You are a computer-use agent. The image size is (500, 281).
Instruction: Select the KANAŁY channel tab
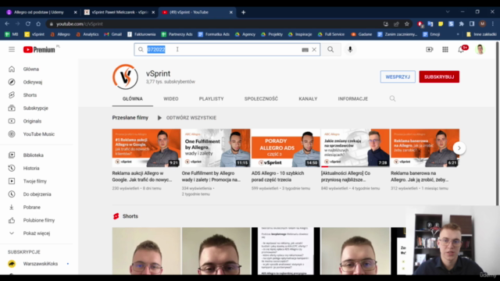[308, 99]
